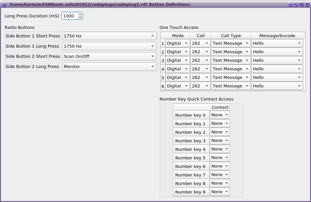Click the shade window up-arrow icon
311x202 pixels.
290,5
